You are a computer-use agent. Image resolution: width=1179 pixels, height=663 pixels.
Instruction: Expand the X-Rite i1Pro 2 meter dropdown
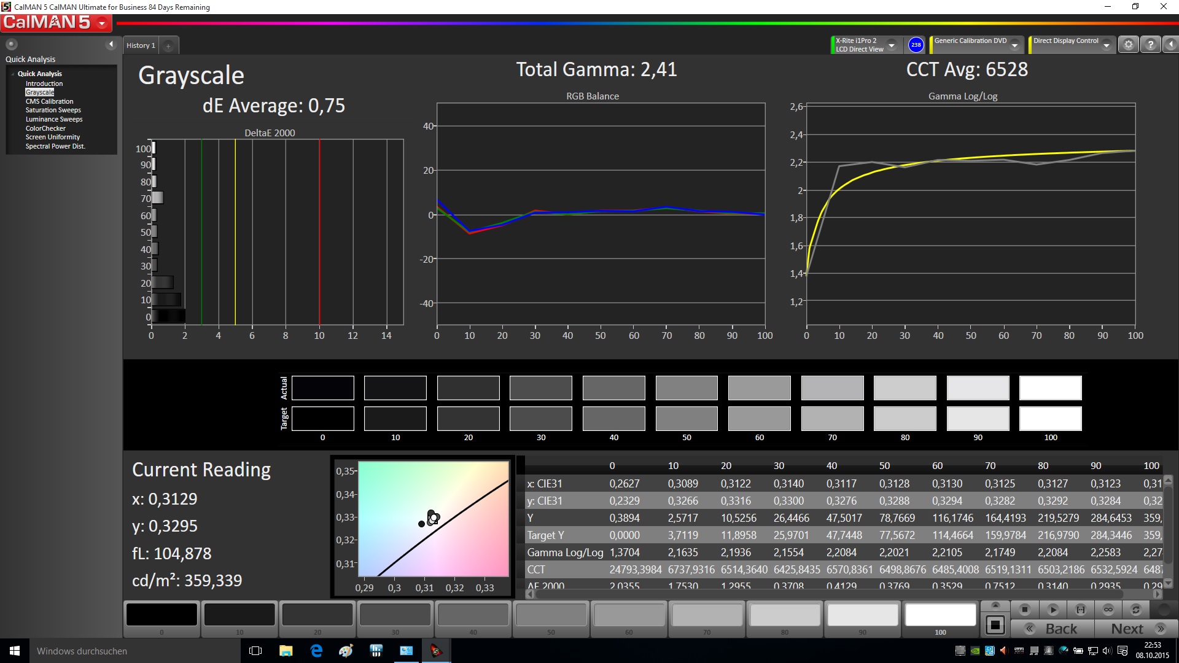coord(892,45)
